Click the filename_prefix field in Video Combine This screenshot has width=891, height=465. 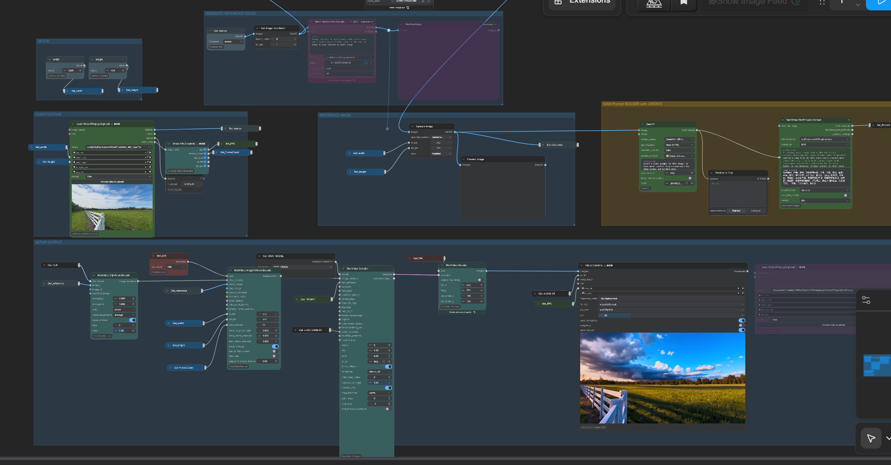pos(672,298)
